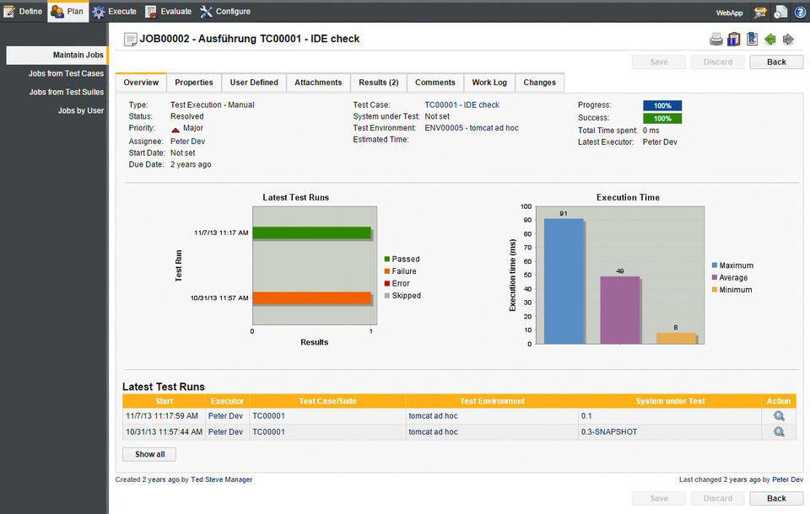Image resolution: width=810 pixels, height=514 pixels.
Task: Open 0.1 system under test link
Action: click(586, 416)
